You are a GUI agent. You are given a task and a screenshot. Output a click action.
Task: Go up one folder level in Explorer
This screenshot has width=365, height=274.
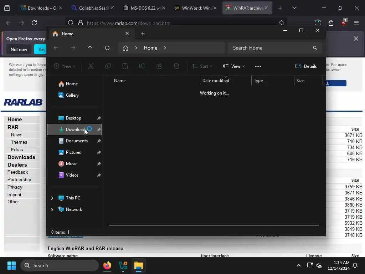(x=90, y=48)
